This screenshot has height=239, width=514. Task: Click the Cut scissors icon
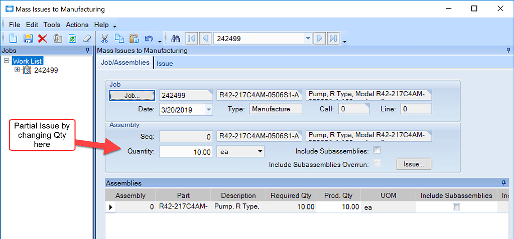(104, 39)
